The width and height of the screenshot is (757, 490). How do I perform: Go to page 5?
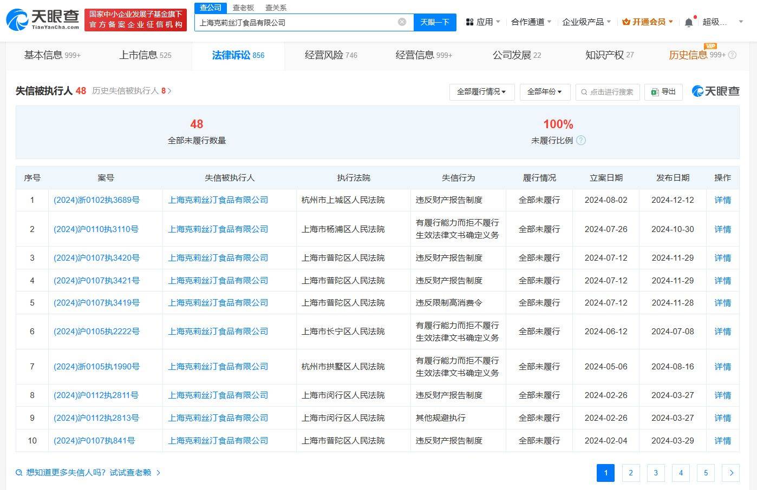click(x=706, y=473)
